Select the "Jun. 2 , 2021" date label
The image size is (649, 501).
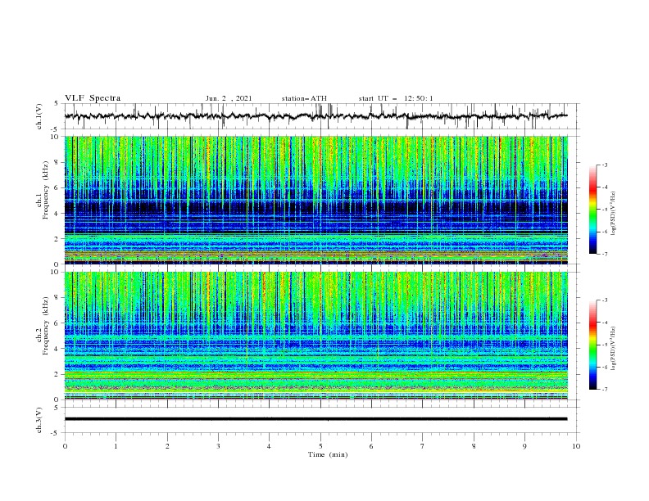click(229, 98)
